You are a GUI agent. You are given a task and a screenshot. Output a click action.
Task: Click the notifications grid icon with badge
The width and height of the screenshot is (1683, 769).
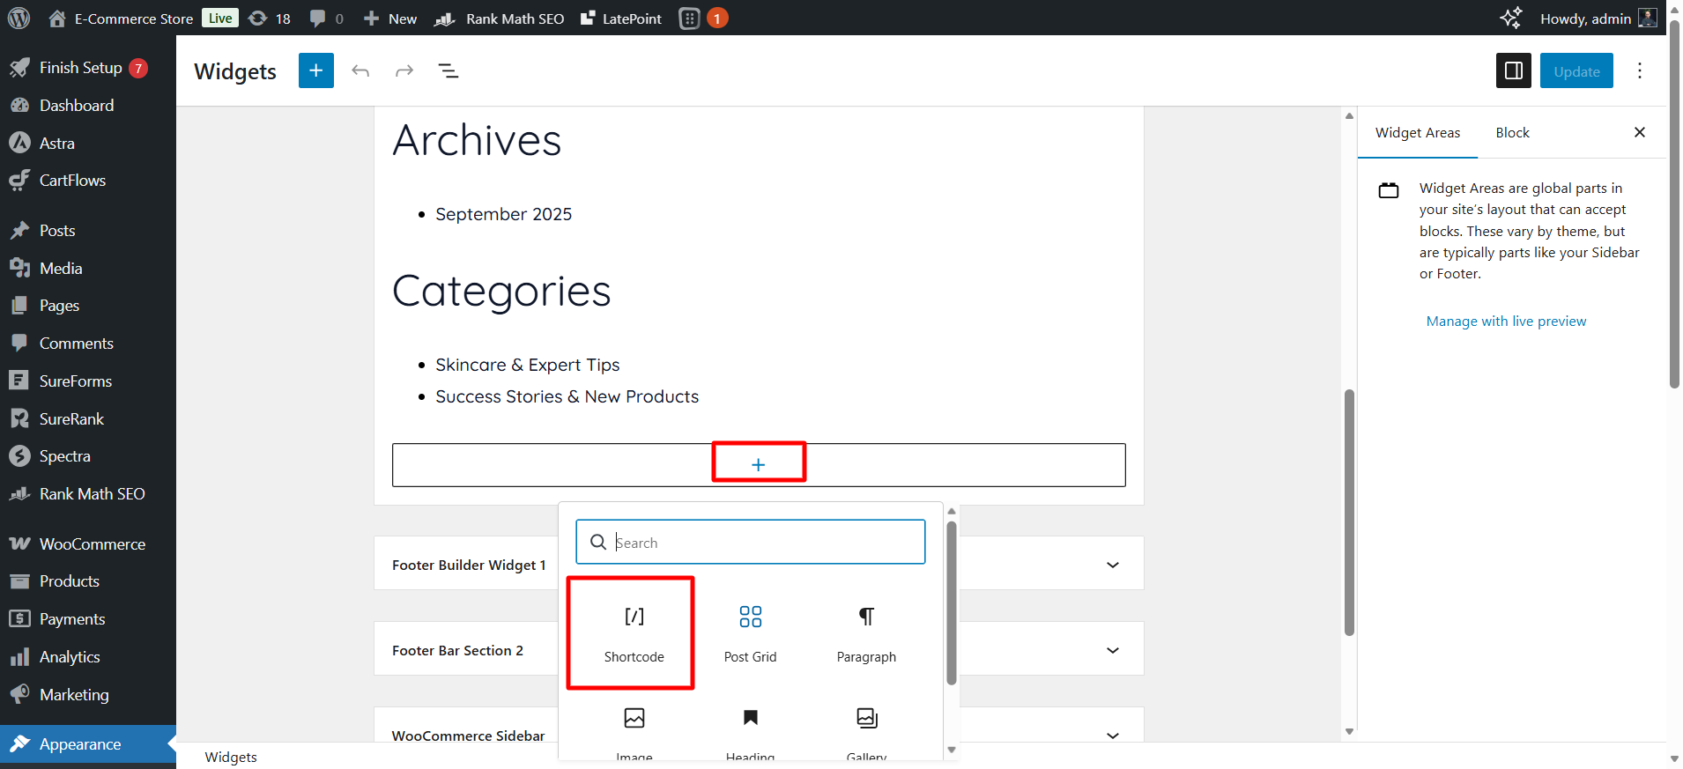click(703, 18)
